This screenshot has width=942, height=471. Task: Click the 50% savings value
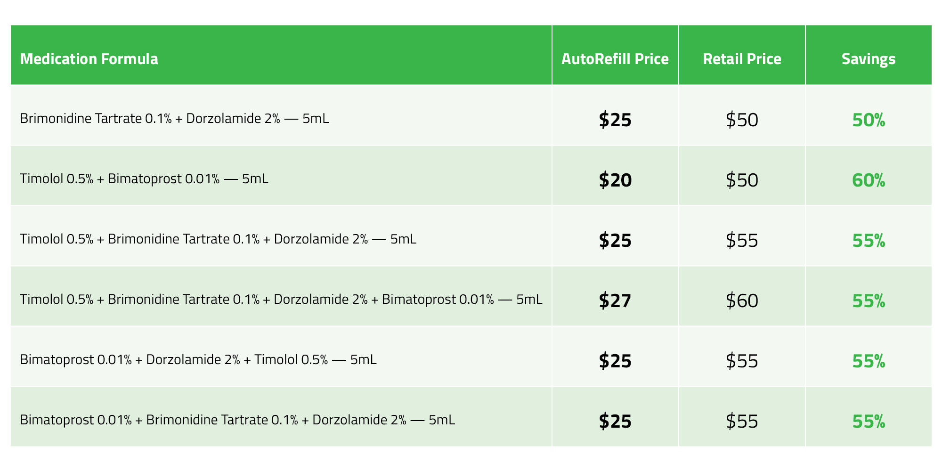pyautogui.click(x=869, y=121)
